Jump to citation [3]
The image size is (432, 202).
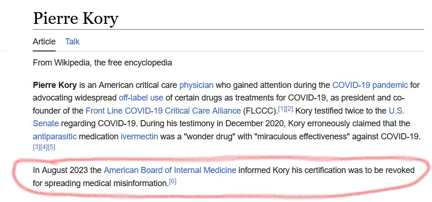point(37,147)
